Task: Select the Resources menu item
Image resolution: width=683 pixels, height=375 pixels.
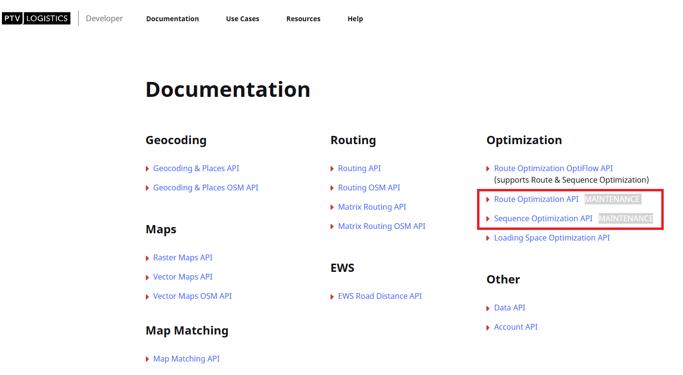Action: (x=303, y=19)
